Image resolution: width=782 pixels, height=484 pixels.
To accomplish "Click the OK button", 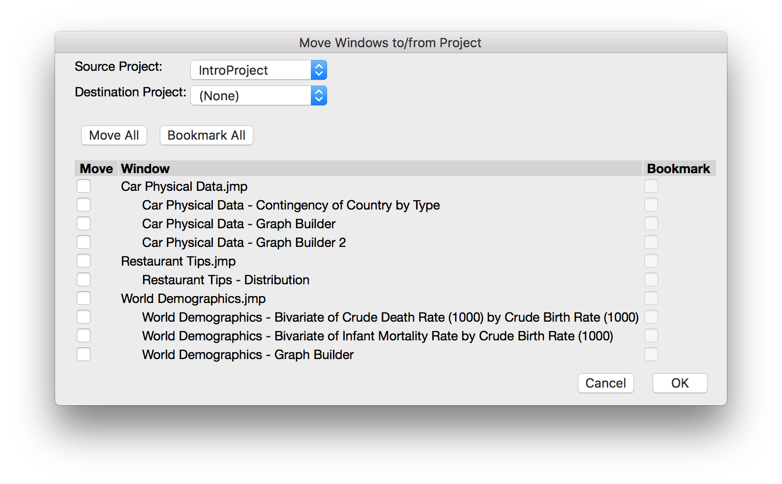I will pyautogui.click(x=680, y=383).
